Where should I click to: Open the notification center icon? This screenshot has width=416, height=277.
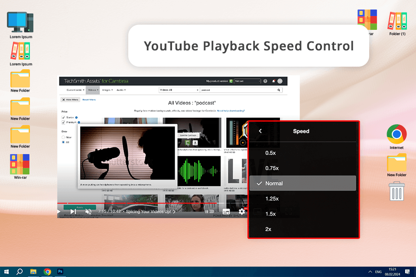(407, 272)
